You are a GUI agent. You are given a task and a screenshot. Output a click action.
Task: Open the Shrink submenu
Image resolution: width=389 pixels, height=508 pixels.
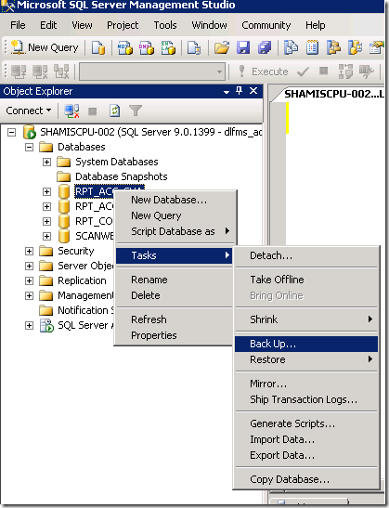(x=306, y=319)
